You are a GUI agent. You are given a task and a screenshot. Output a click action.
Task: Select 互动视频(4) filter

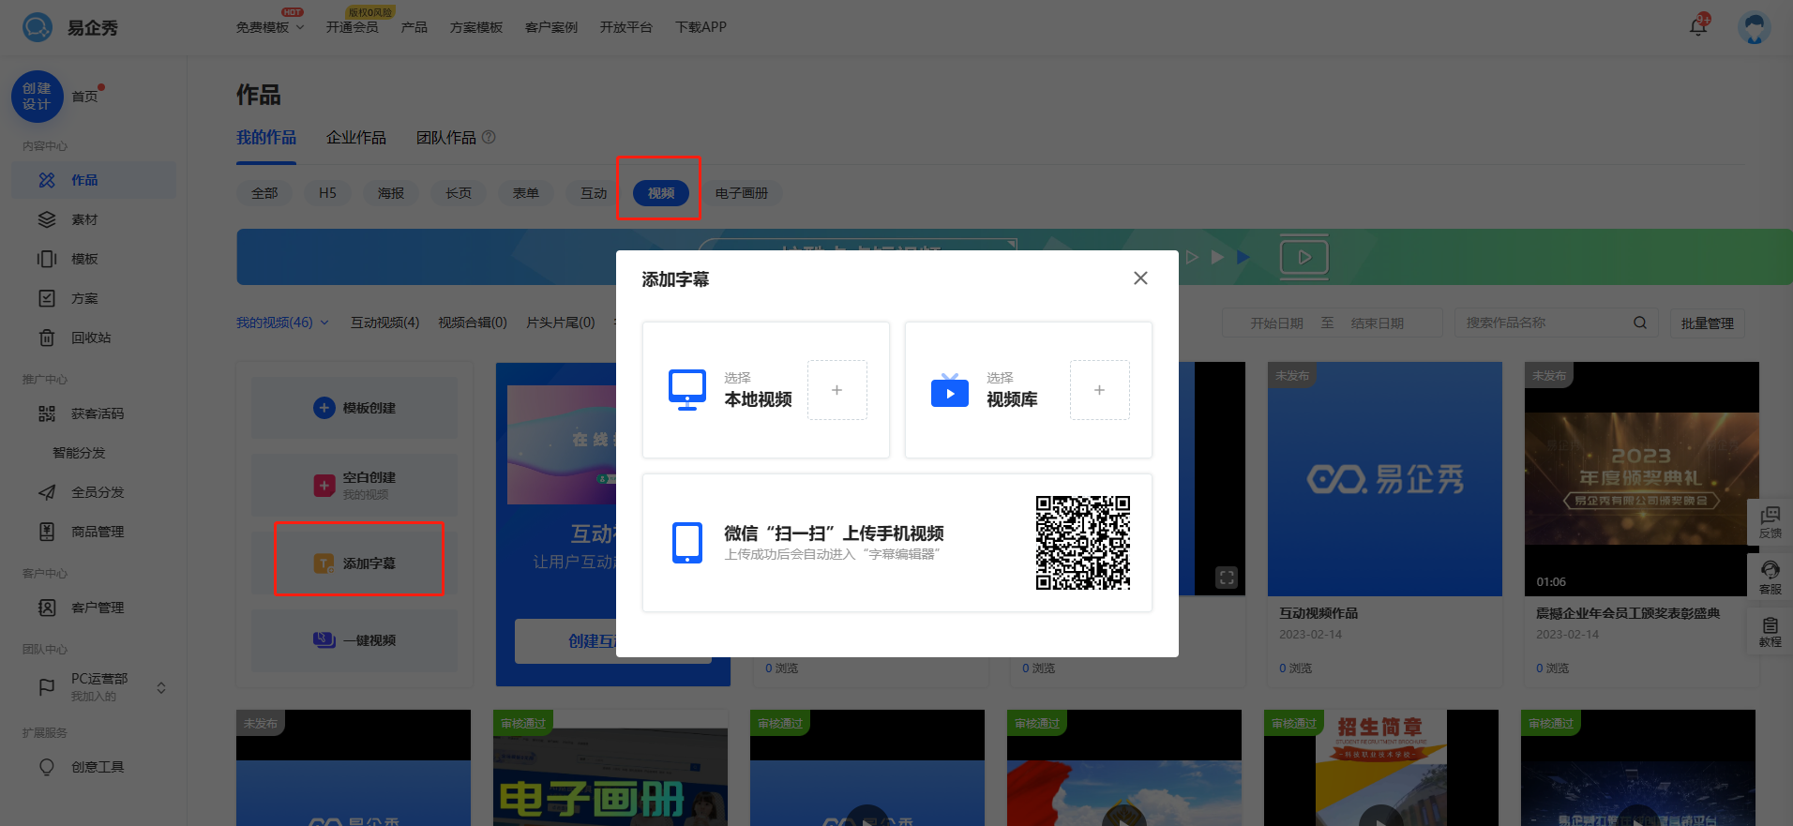pyautogui.click(x=385, y=323)
